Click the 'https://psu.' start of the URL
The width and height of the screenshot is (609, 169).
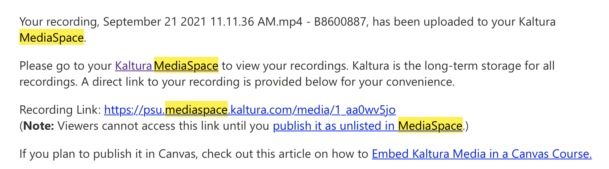(135, 109)
